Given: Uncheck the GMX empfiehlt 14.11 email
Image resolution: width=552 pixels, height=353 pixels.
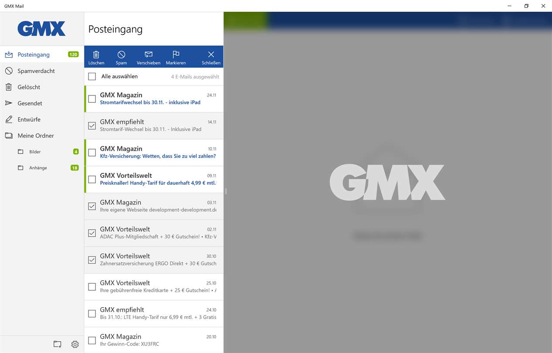Looking at the screenshot, I should pyautogui.click(x=92, y=126).
